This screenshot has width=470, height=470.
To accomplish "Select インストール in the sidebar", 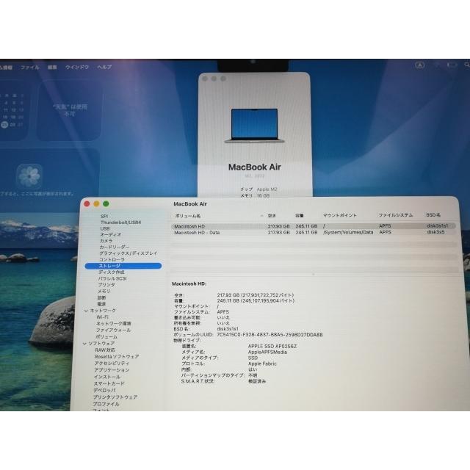I will (107, 377).
